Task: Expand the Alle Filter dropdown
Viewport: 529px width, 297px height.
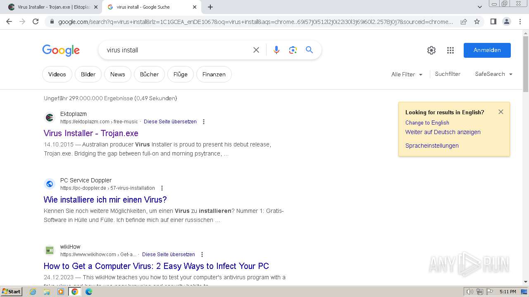Action: pos(407,75)
